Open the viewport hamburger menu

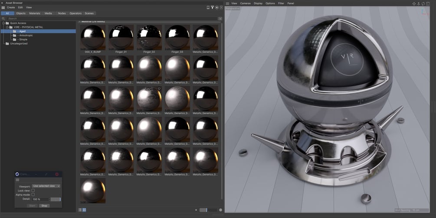(x=227, y=3)
